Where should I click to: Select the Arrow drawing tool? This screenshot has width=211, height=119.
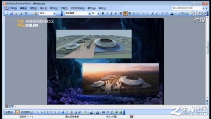42,112
